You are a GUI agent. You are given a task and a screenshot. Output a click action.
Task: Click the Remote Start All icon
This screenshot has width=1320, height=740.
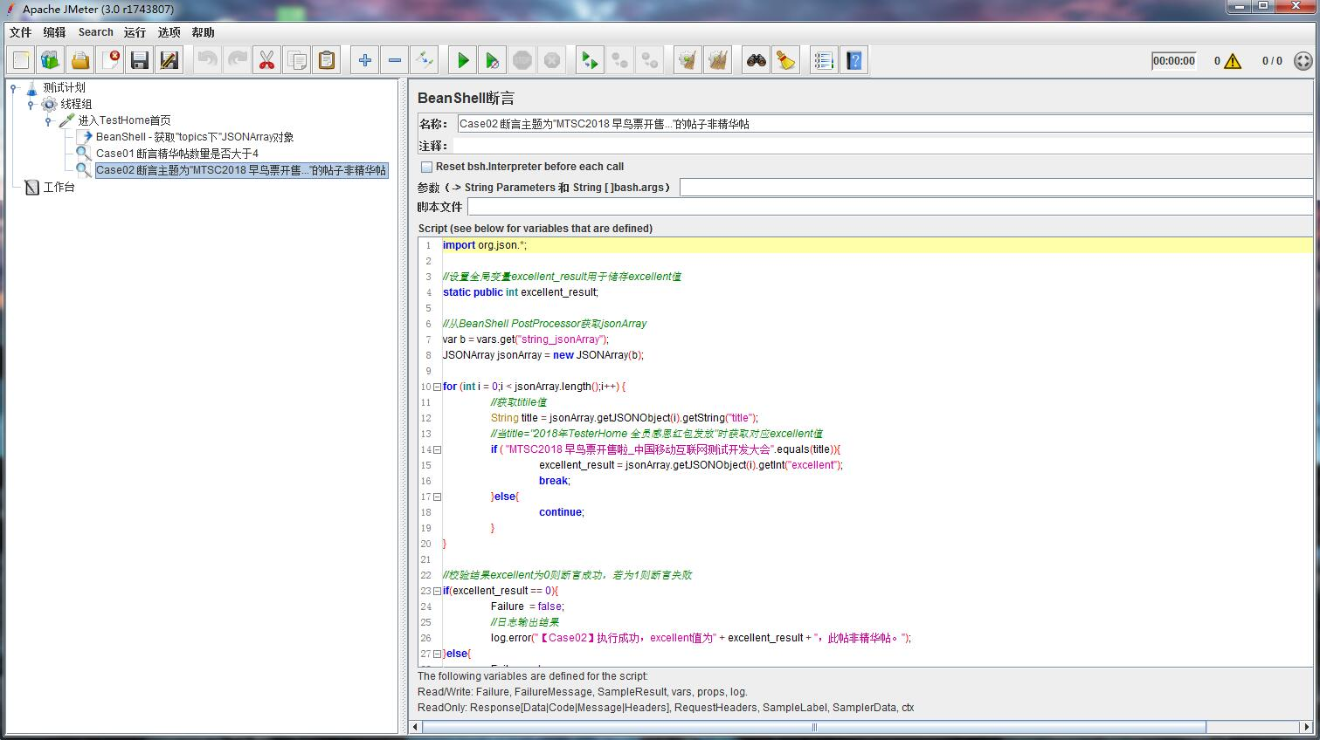[x=590, y=60]
